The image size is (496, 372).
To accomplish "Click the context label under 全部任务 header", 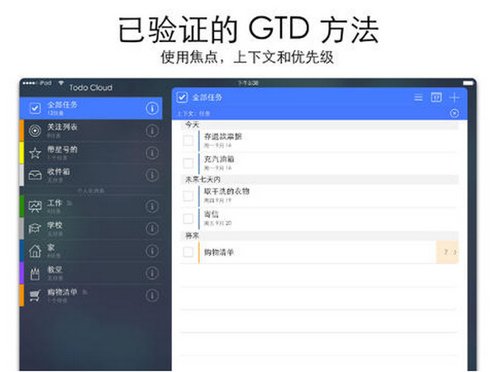I will click(193, 114).
